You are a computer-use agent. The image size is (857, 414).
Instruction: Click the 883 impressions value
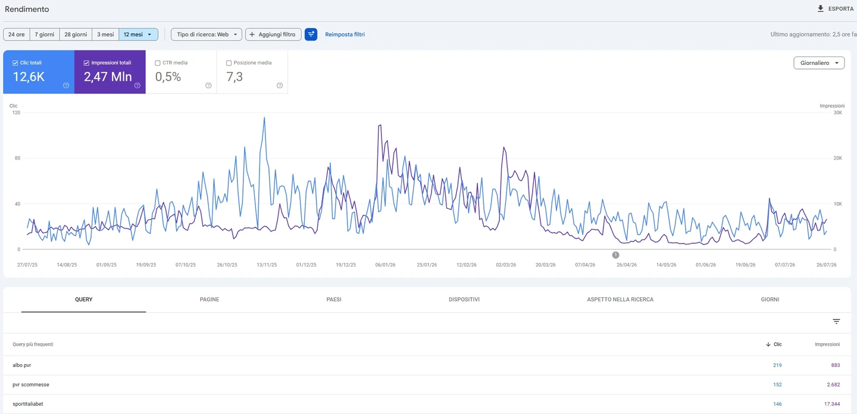click(836, 365)
